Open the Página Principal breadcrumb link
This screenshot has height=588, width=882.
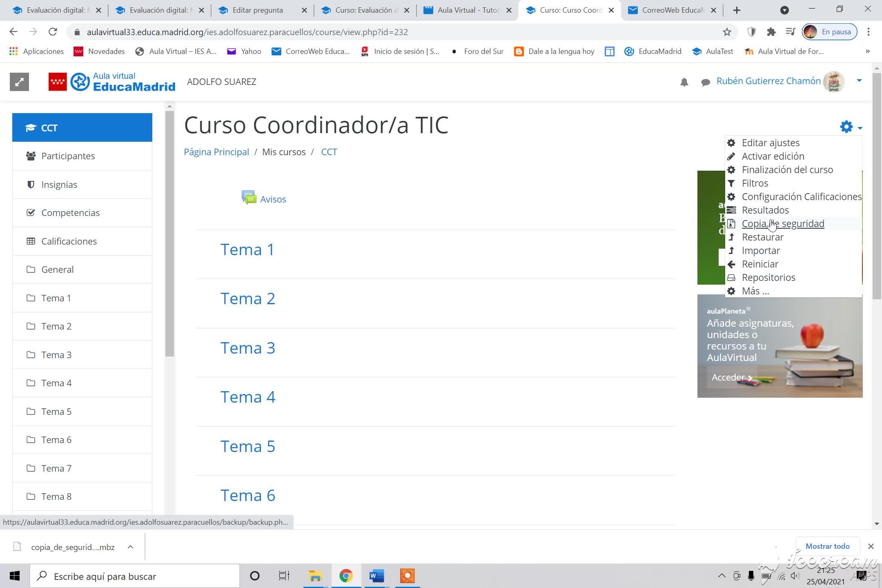tap(216, 152)
